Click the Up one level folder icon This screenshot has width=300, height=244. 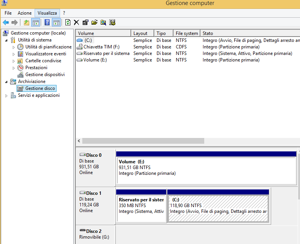pos(27,22)
